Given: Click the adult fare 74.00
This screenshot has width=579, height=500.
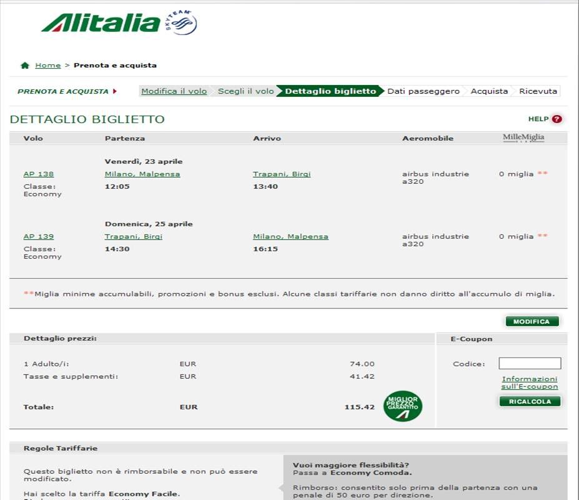Looking at the screenshot, I should click(362, 364).
